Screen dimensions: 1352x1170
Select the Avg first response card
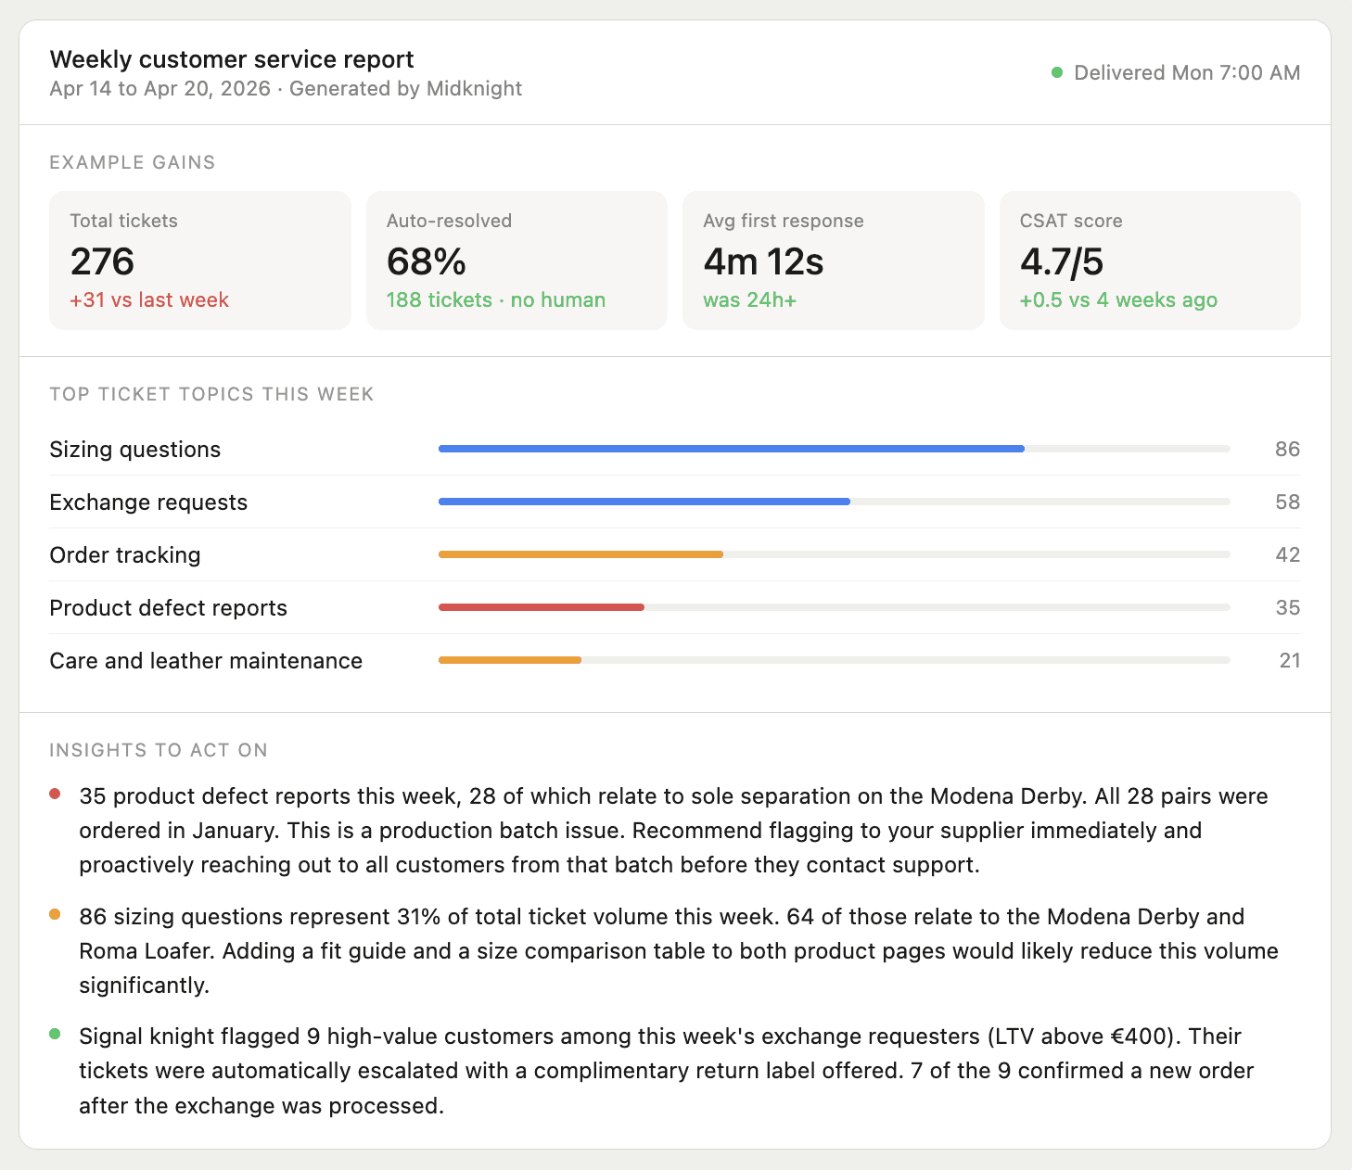click(x=833, y=261)
